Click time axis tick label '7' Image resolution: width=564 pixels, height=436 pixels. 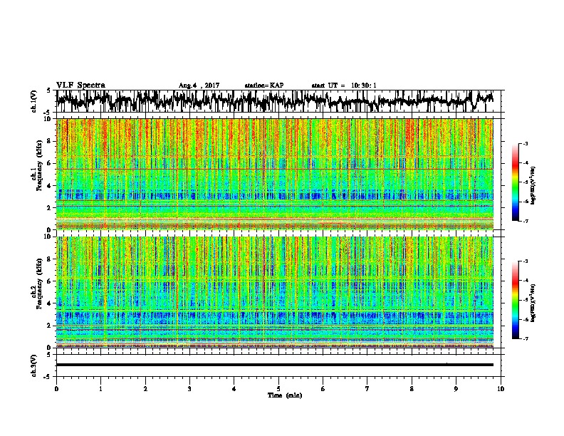(367, 389)
